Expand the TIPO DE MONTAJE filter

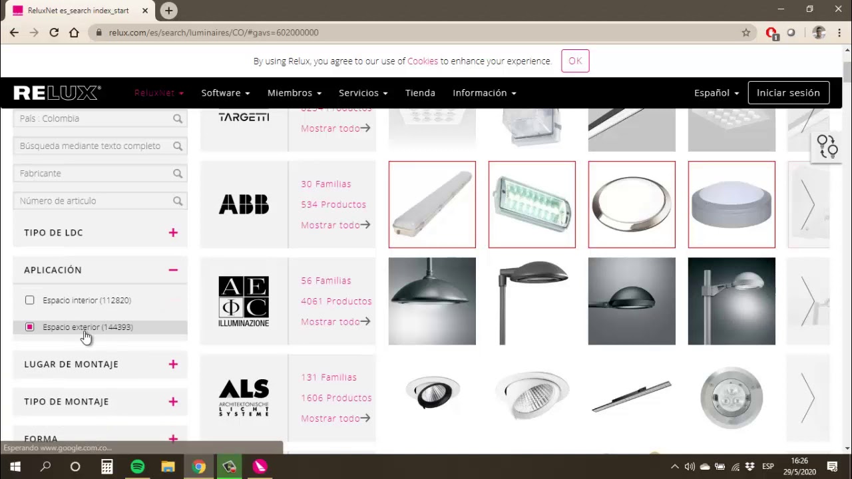[x=173, y=401]
